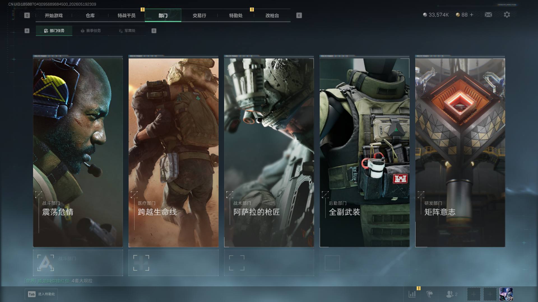Select the 部门 tab
538x302 pixels.
[x=163, y=15]
